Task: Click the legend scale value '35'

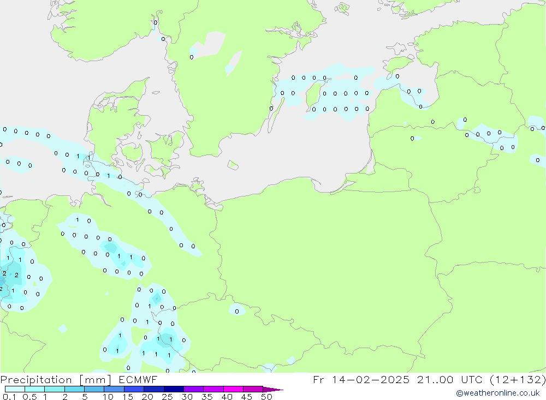Action: 207,397
